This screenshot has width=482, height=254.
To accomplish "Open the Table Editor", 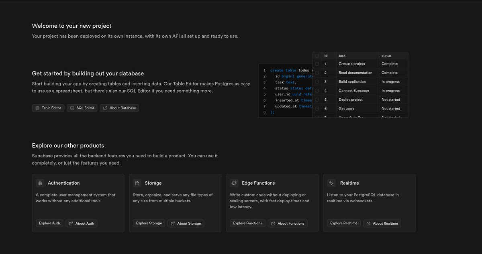I will [x=48, y=108].
